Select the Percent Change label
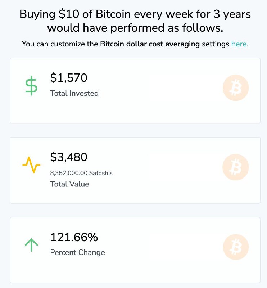 point(77,253)
